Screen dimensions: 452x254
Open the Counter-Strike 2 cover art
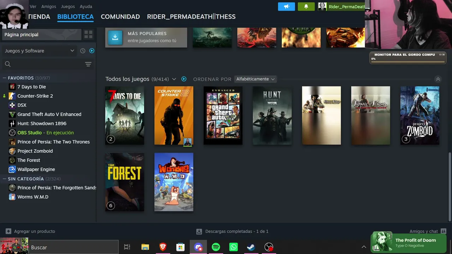174,115
